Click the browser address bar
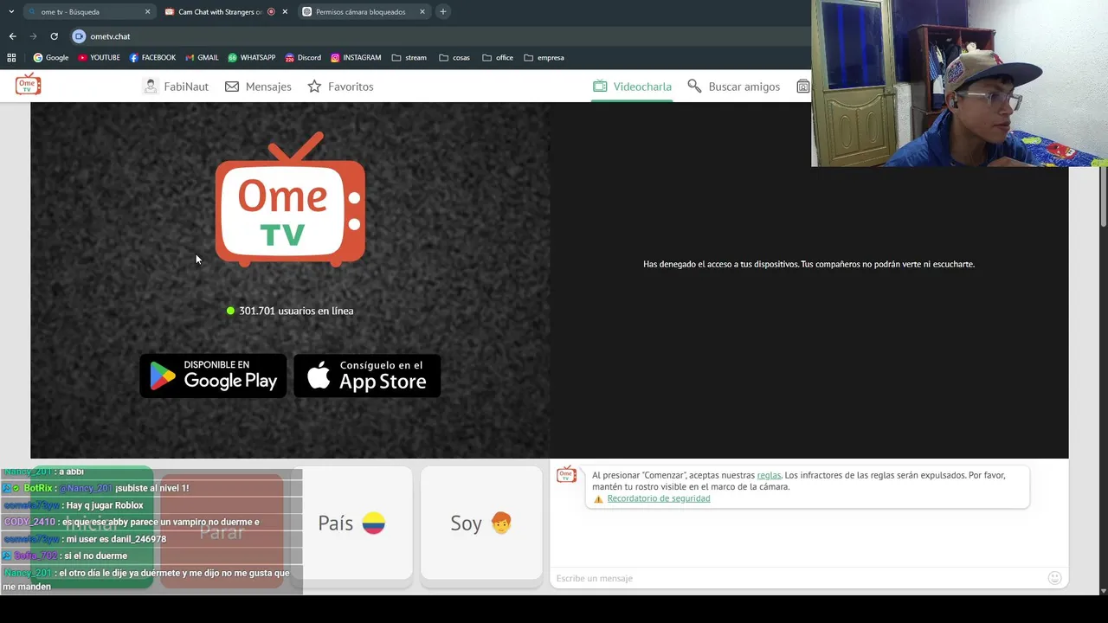 (441, 36)
